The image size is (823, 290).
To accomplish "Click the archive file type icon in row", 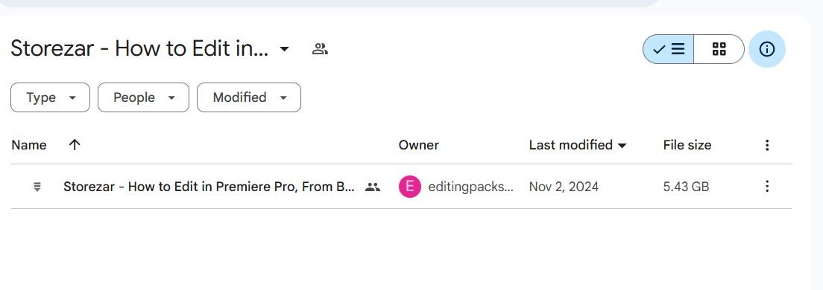I will click(37, 187).
